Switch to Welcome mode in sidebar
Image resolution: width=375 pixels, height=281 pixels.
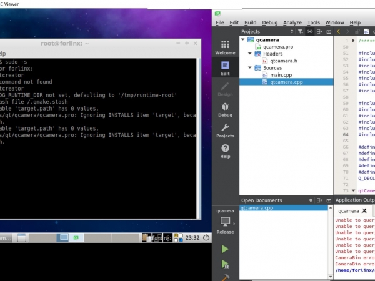pos(225,46)
